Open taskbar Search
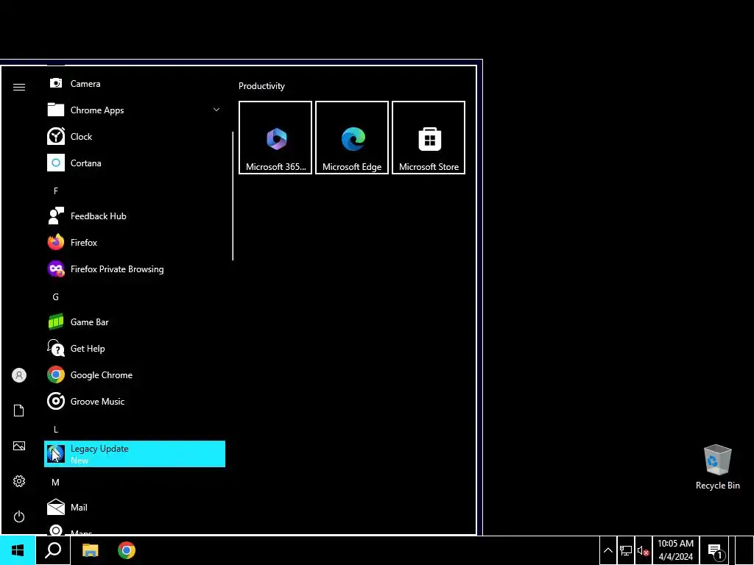 [x=53, y=550]
